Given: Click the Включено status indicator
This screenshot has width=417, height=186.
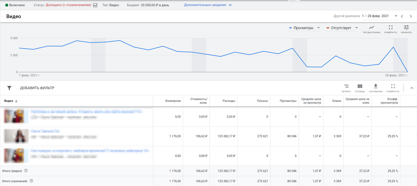Looking at the screenshot, I should click(x=15, y=5).
